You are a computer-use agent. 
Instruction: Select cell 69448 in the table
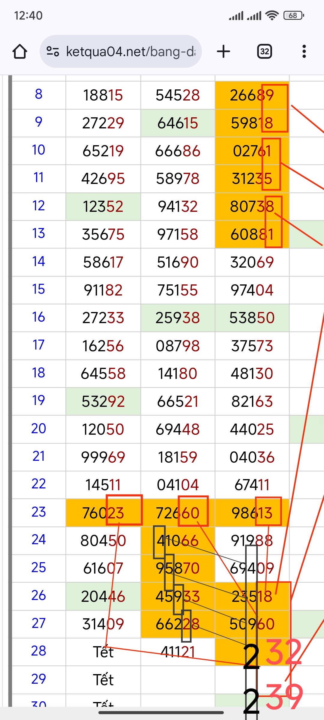tap(178, 429)
